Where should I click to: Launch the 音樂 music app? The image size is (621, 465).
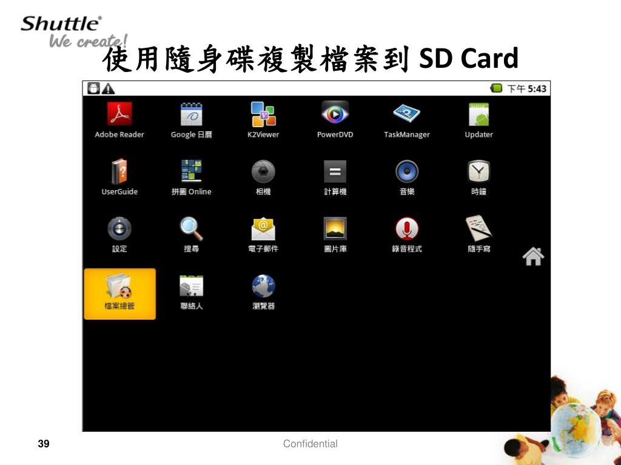coord(407,177)
